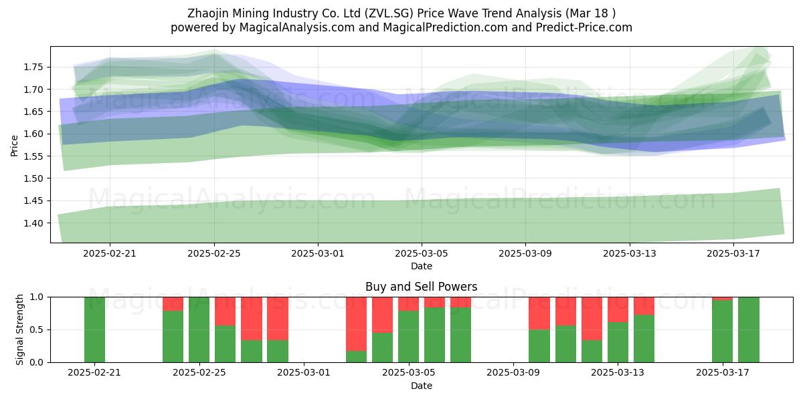Screen dimensions: 803x401
Task: Click the 'Price' y-axis label
Action: click(15, 144)
